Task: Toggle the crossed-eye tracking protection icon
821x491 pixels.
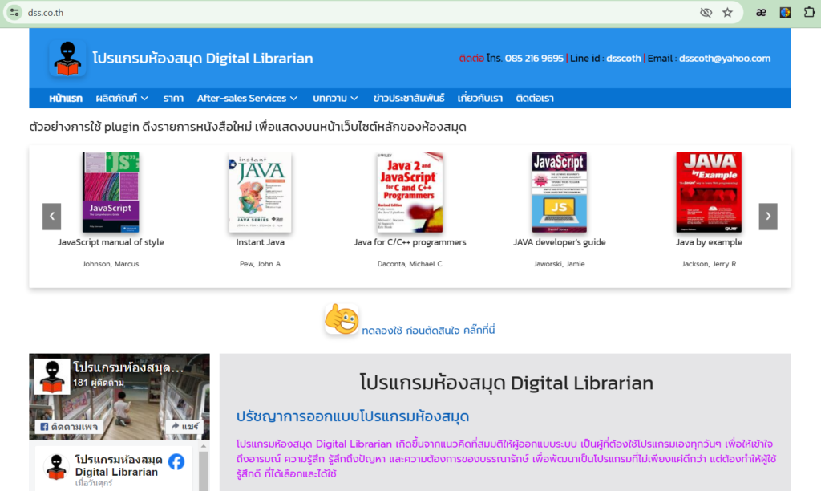Action: (x=706, y=12)
